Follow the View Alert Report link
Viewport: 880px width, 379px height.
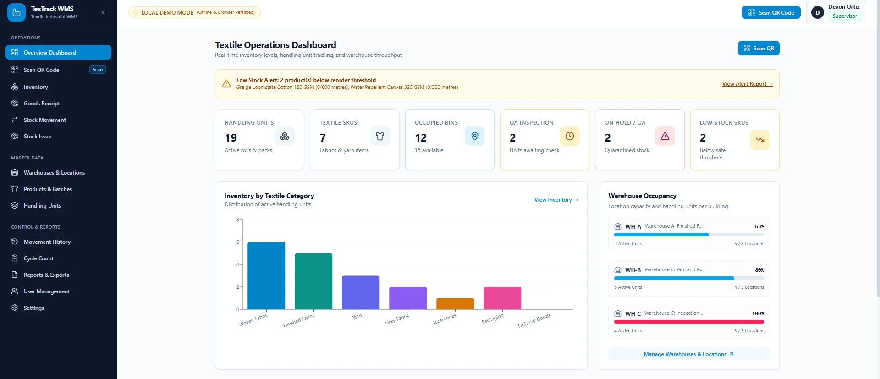tap(747, 84)
